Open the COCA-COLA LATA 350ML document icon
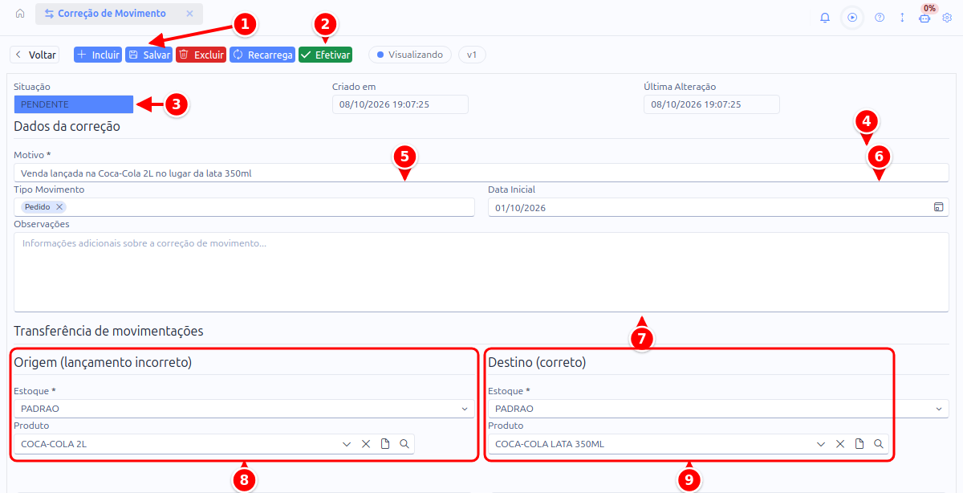Viewport: 963px width, 493px height. tap(859, 444)
